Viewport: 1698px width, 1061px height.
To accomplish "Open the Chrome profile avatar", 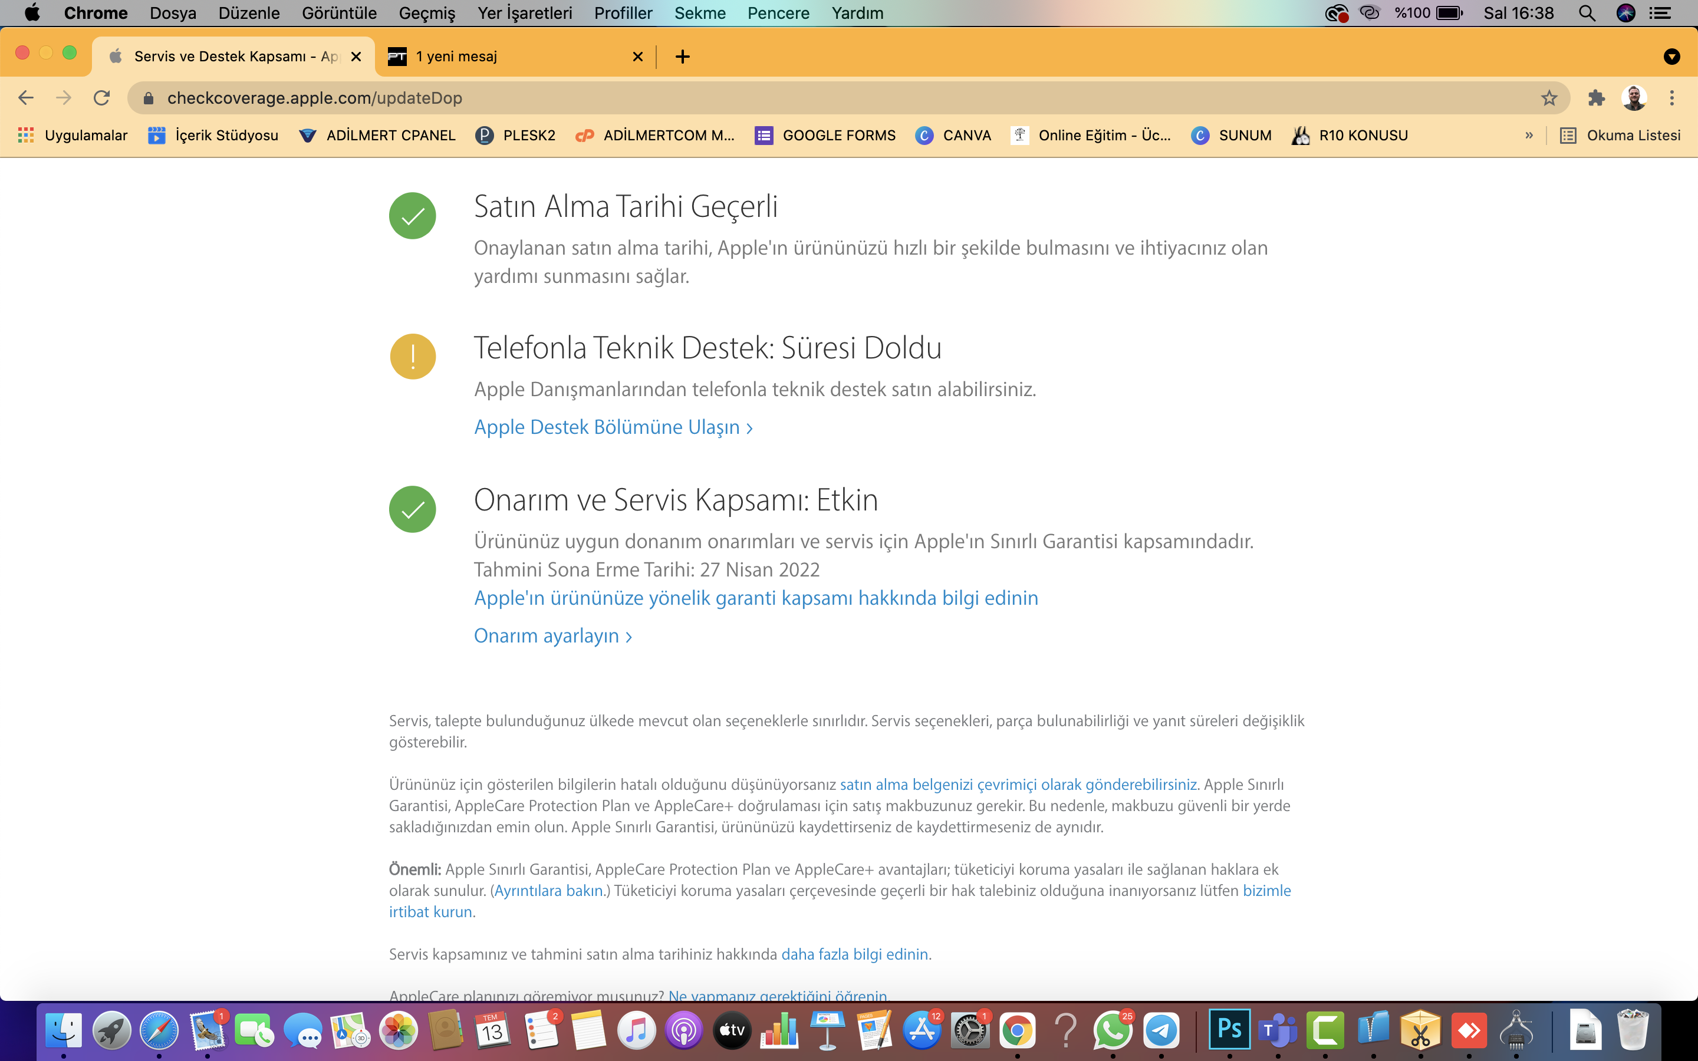I will [1634, 97].
